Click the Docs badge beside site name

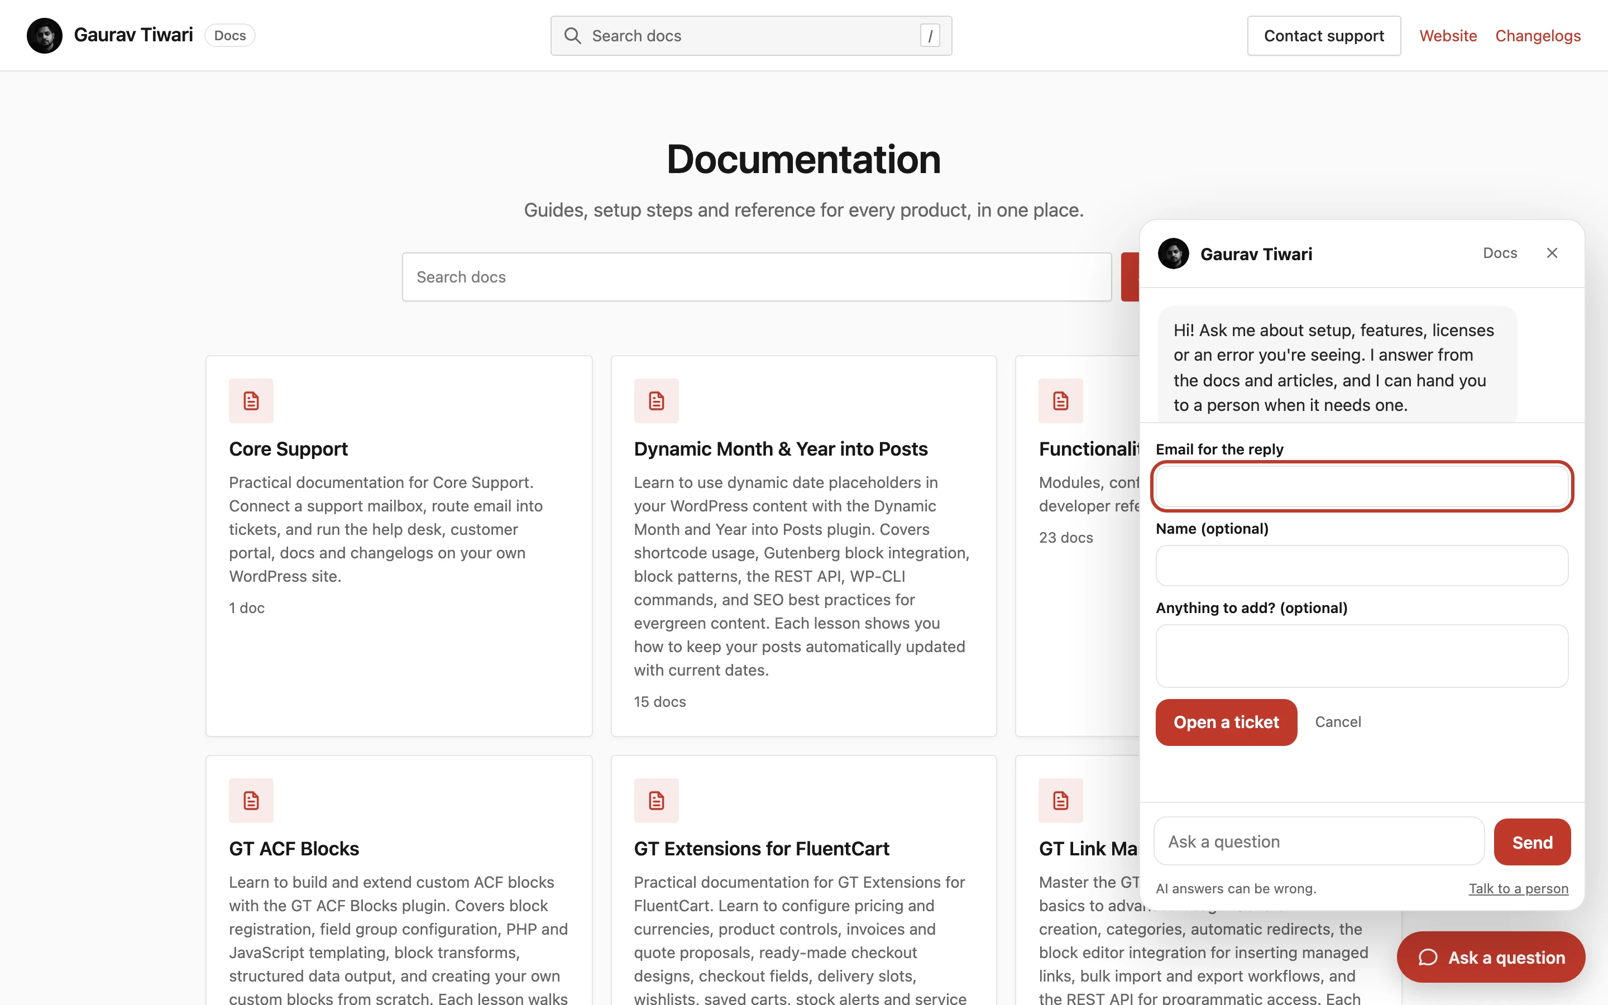pos(230,35)
